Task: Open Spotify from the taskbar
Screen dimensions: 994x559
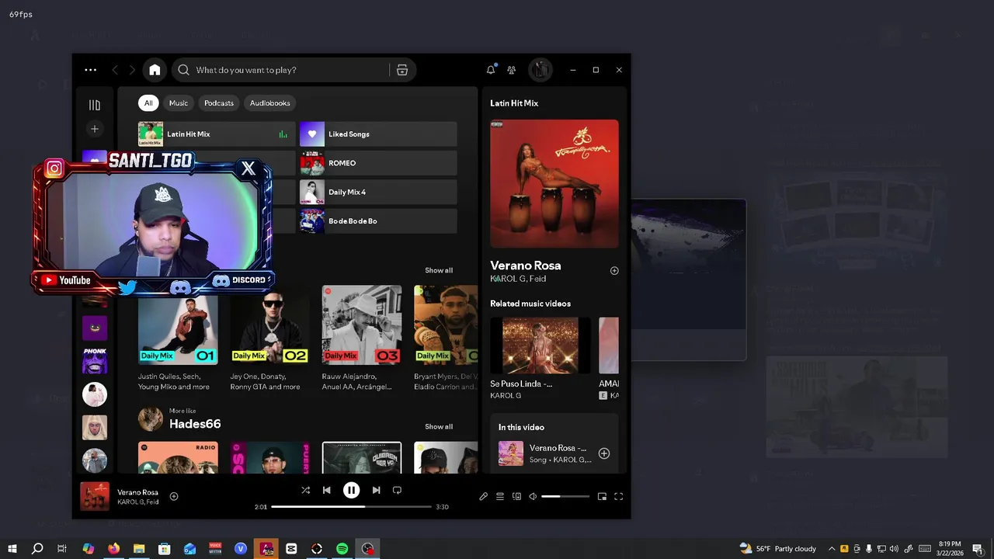Action: click(x=342, y=549)
